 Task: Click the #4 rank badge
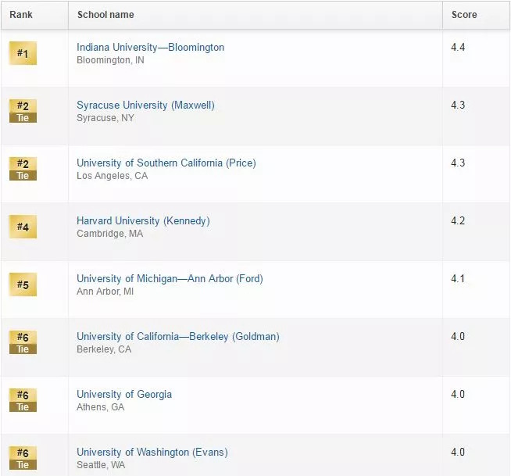[x=23, y=227]
